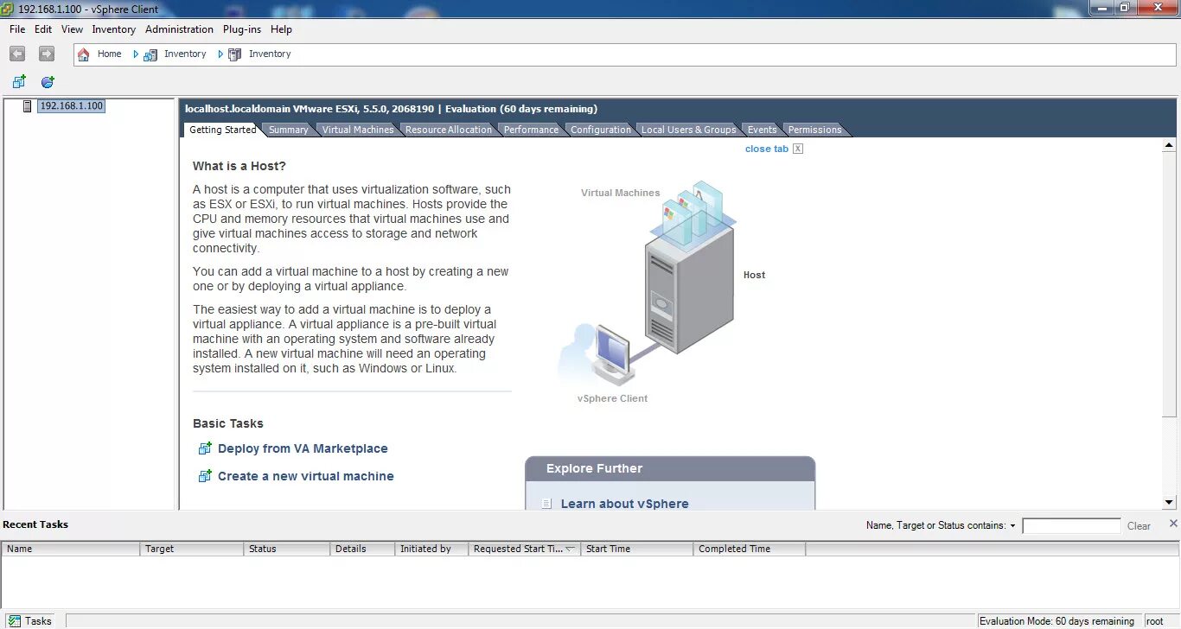Click the first Inventory icon in the breadcrumb
The height and width of the screenshot is (629, 1181).
(x=150, y=54)
